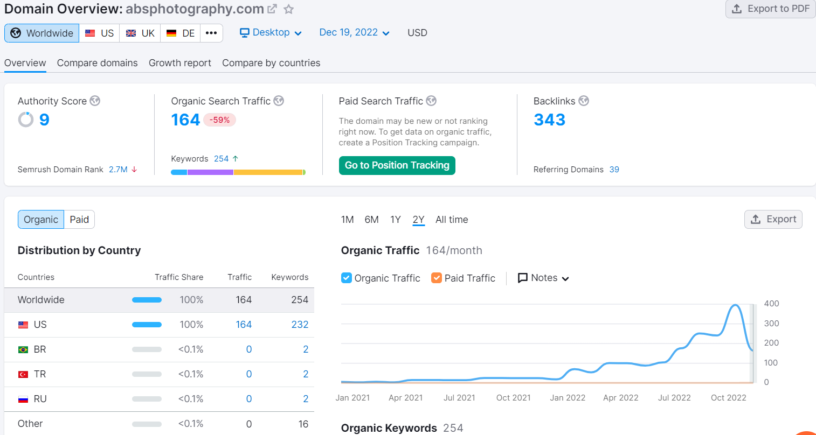Click the Export to PDF upload icon
Viewport: 816px width, 435px height.
click(737, 9)
